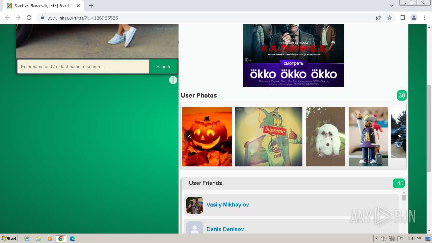Open the three-dot options under search
The image size is (432, 243).
click(173, 80)
